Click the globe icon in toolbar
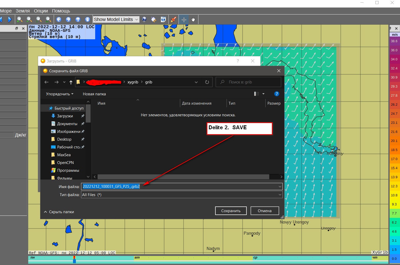Viewport: 400px width, 265px height. 144,19
